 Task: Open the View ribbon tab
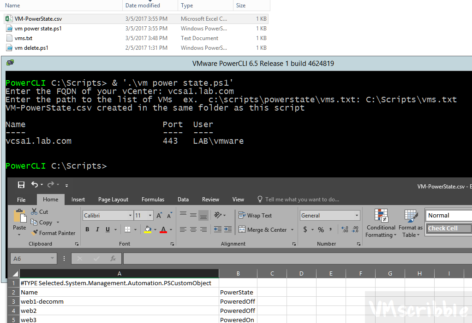[x=238, y=200]
